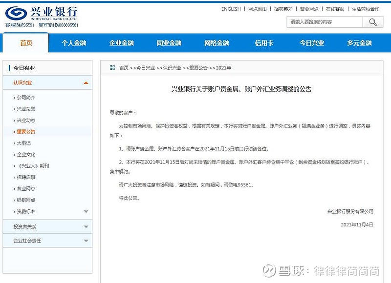Click 企业社会责任 sidebar section
This screenshot has width=391, height=283.
tap(27, 241)
